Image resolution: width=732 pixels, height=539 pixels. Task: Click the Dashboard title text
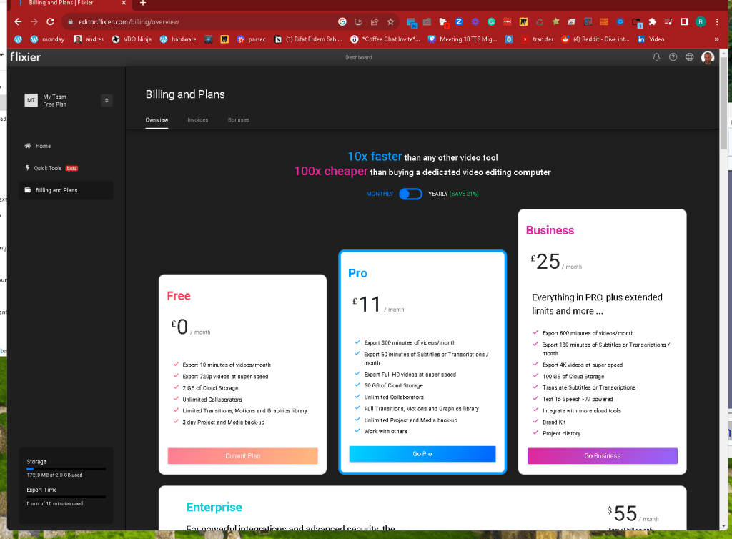[x=359, y=57]
